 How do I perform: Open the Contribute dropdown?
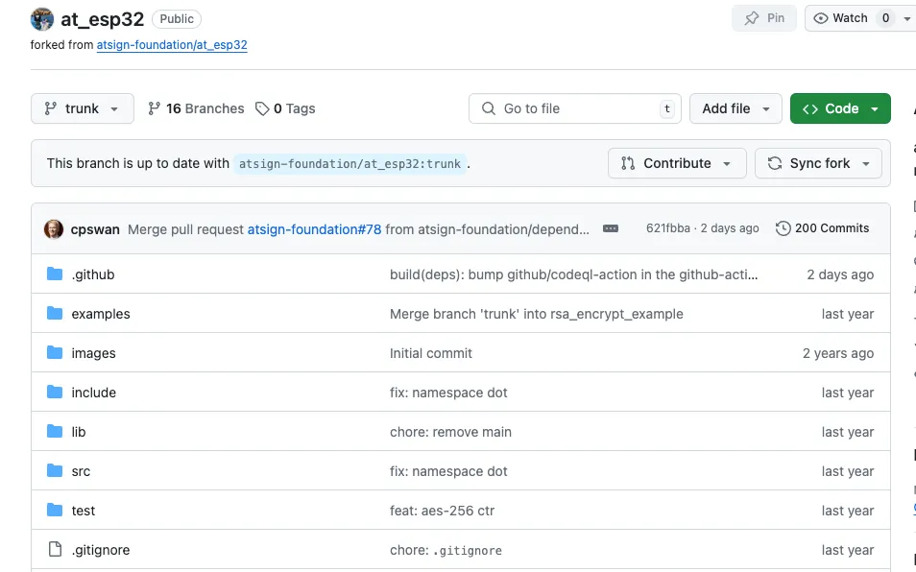[x=677, y=163]
